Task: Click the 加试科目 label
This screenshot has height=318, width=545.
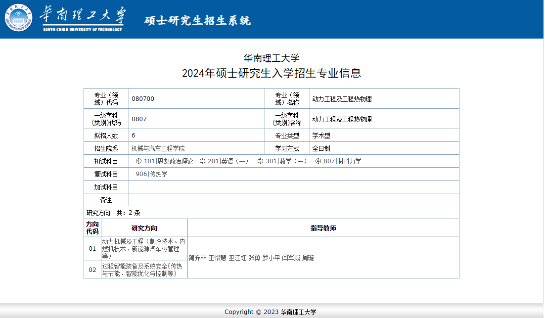Action: [106, 187]
